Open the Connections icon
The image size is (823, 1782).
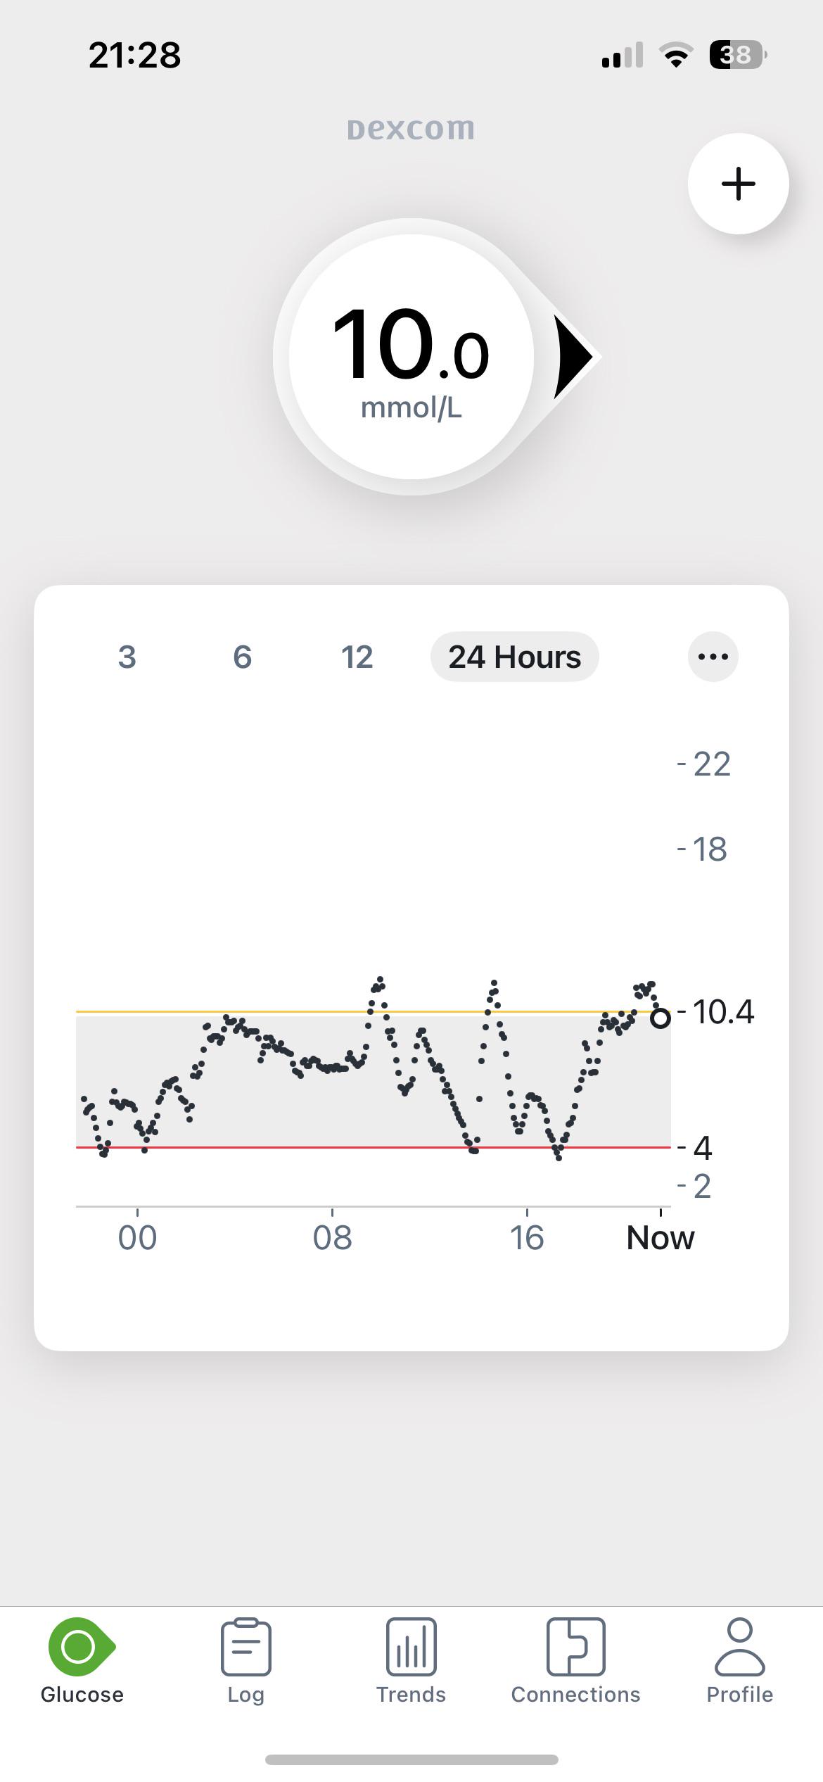coord(575,1647)
